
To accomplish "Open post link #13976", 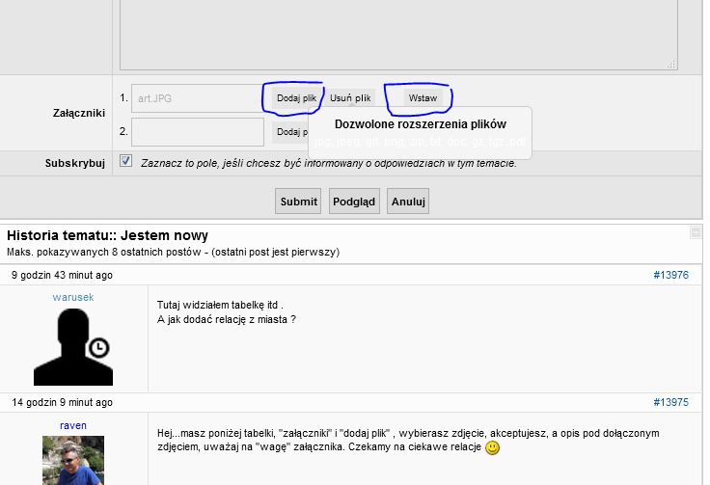I will point(670,275).
